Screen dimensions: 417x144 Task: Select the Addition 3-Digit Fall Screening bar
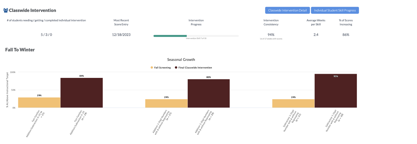click(x=166, y=103)
